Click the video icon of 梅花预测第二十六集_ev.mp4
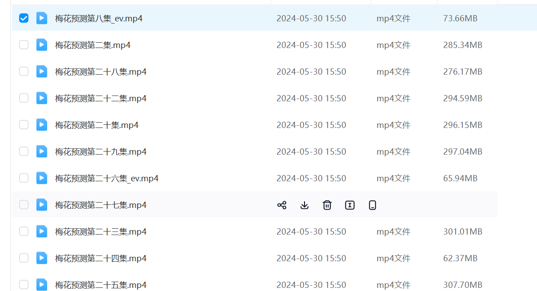 pyautogui.click(x=42, y=178)
